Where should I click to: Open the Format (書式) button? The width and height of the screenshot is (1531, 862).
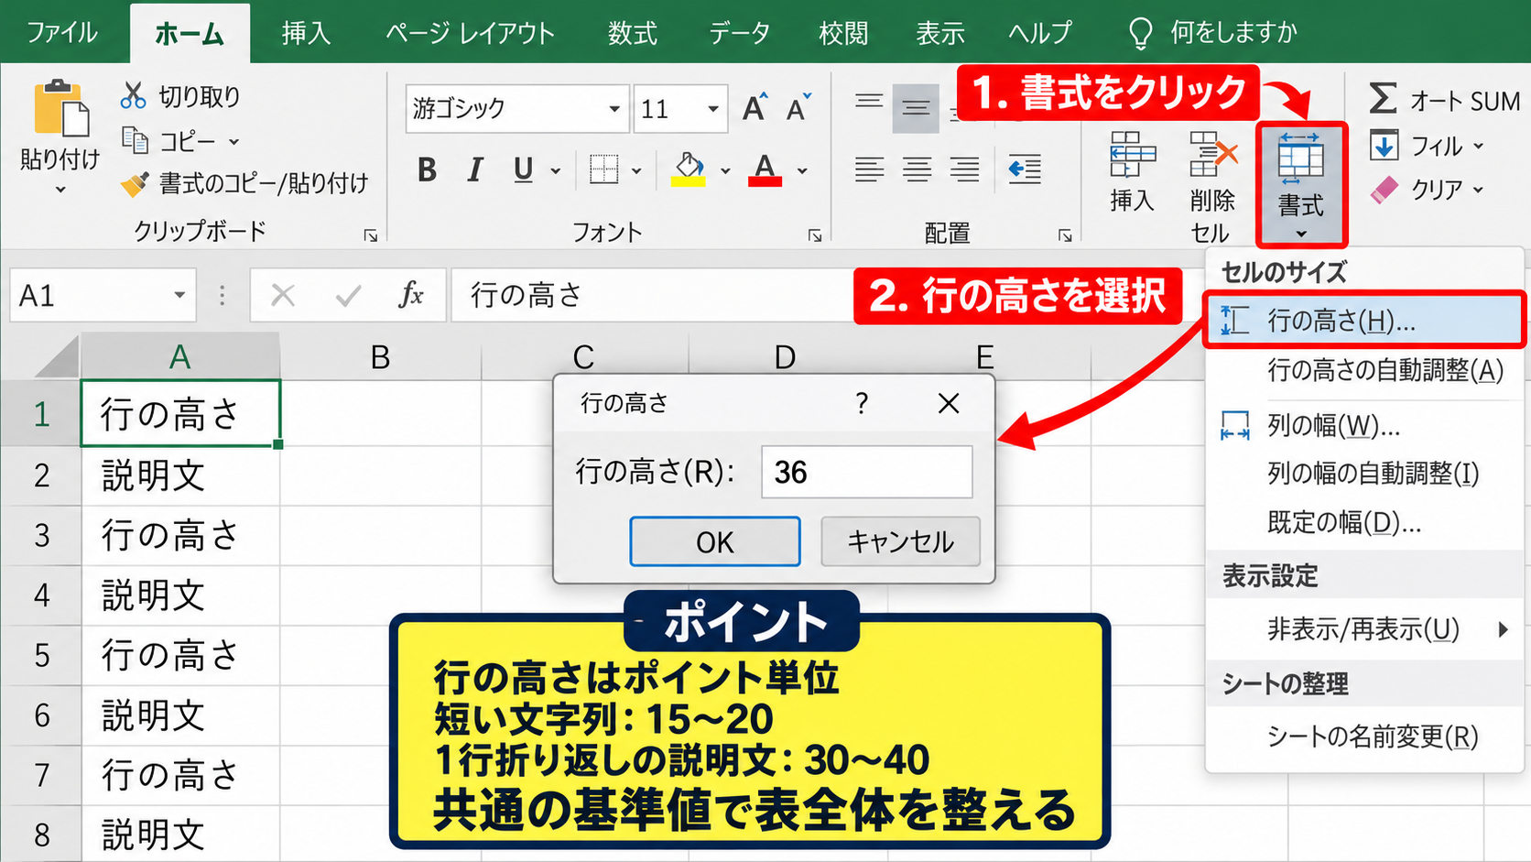(x=1301, y=184)
